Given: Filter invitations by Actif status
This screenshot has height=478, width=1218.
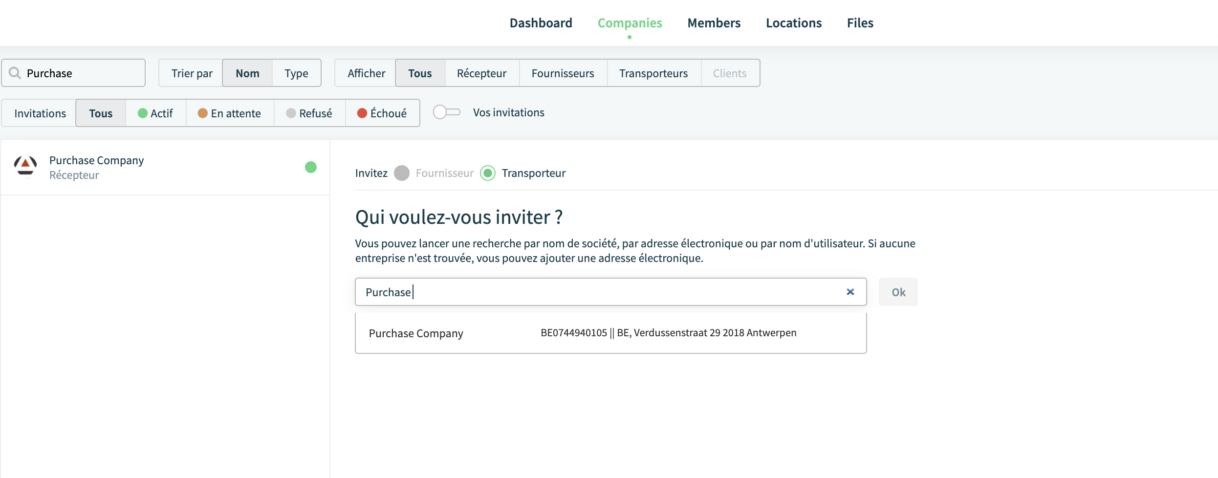Looking at the screenshot, I should coord(155,113).
